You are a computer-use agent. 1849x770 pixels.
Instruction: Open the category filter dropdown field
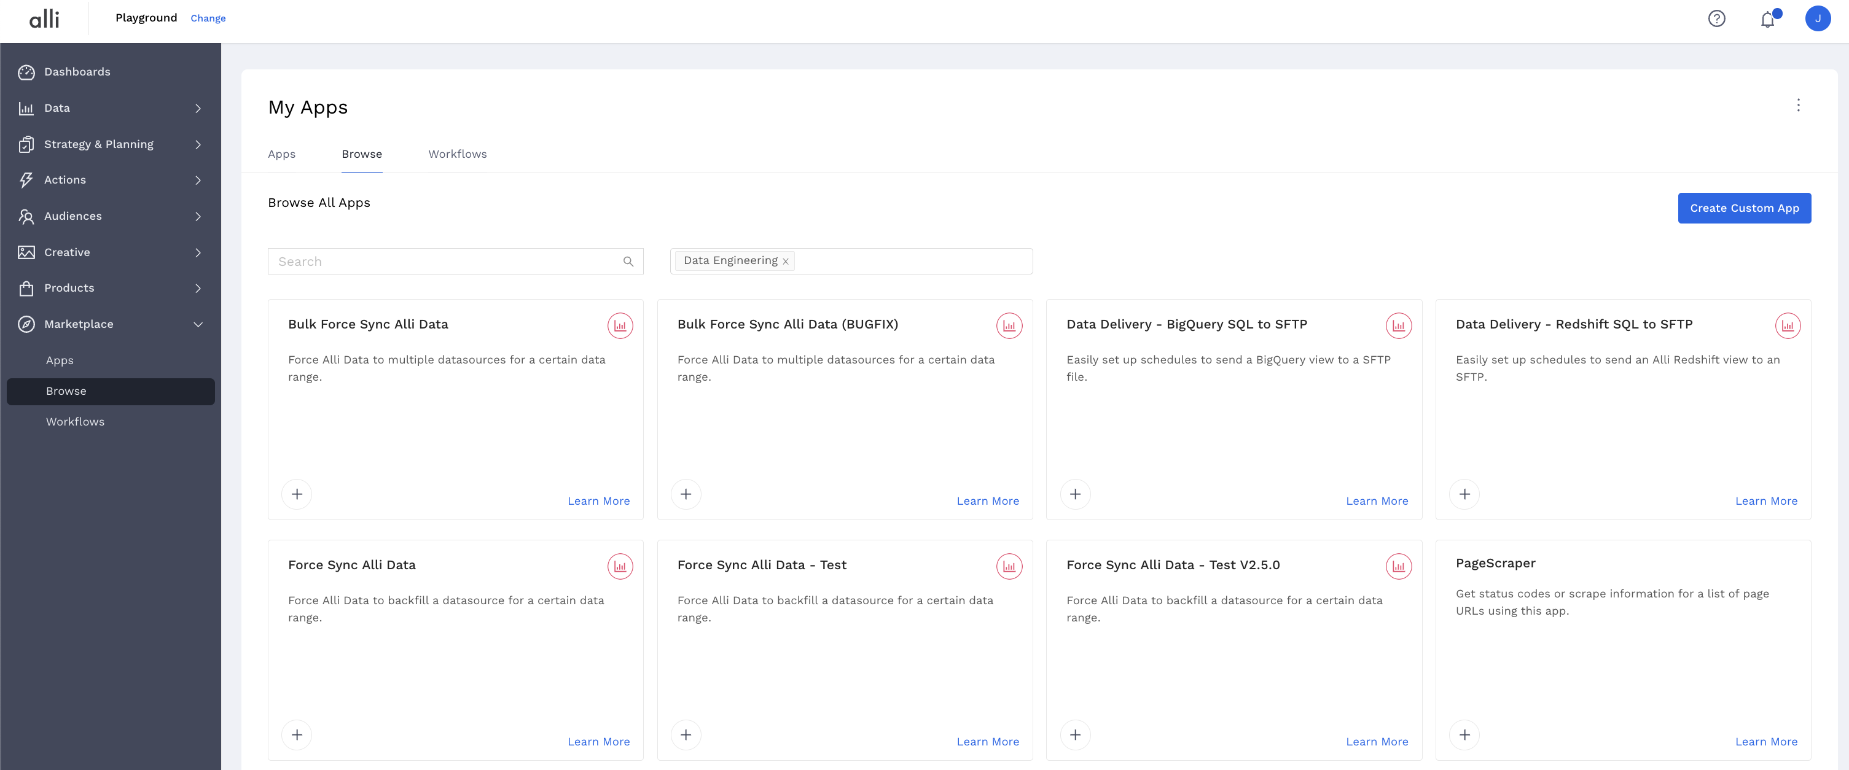tap(912, 261)
